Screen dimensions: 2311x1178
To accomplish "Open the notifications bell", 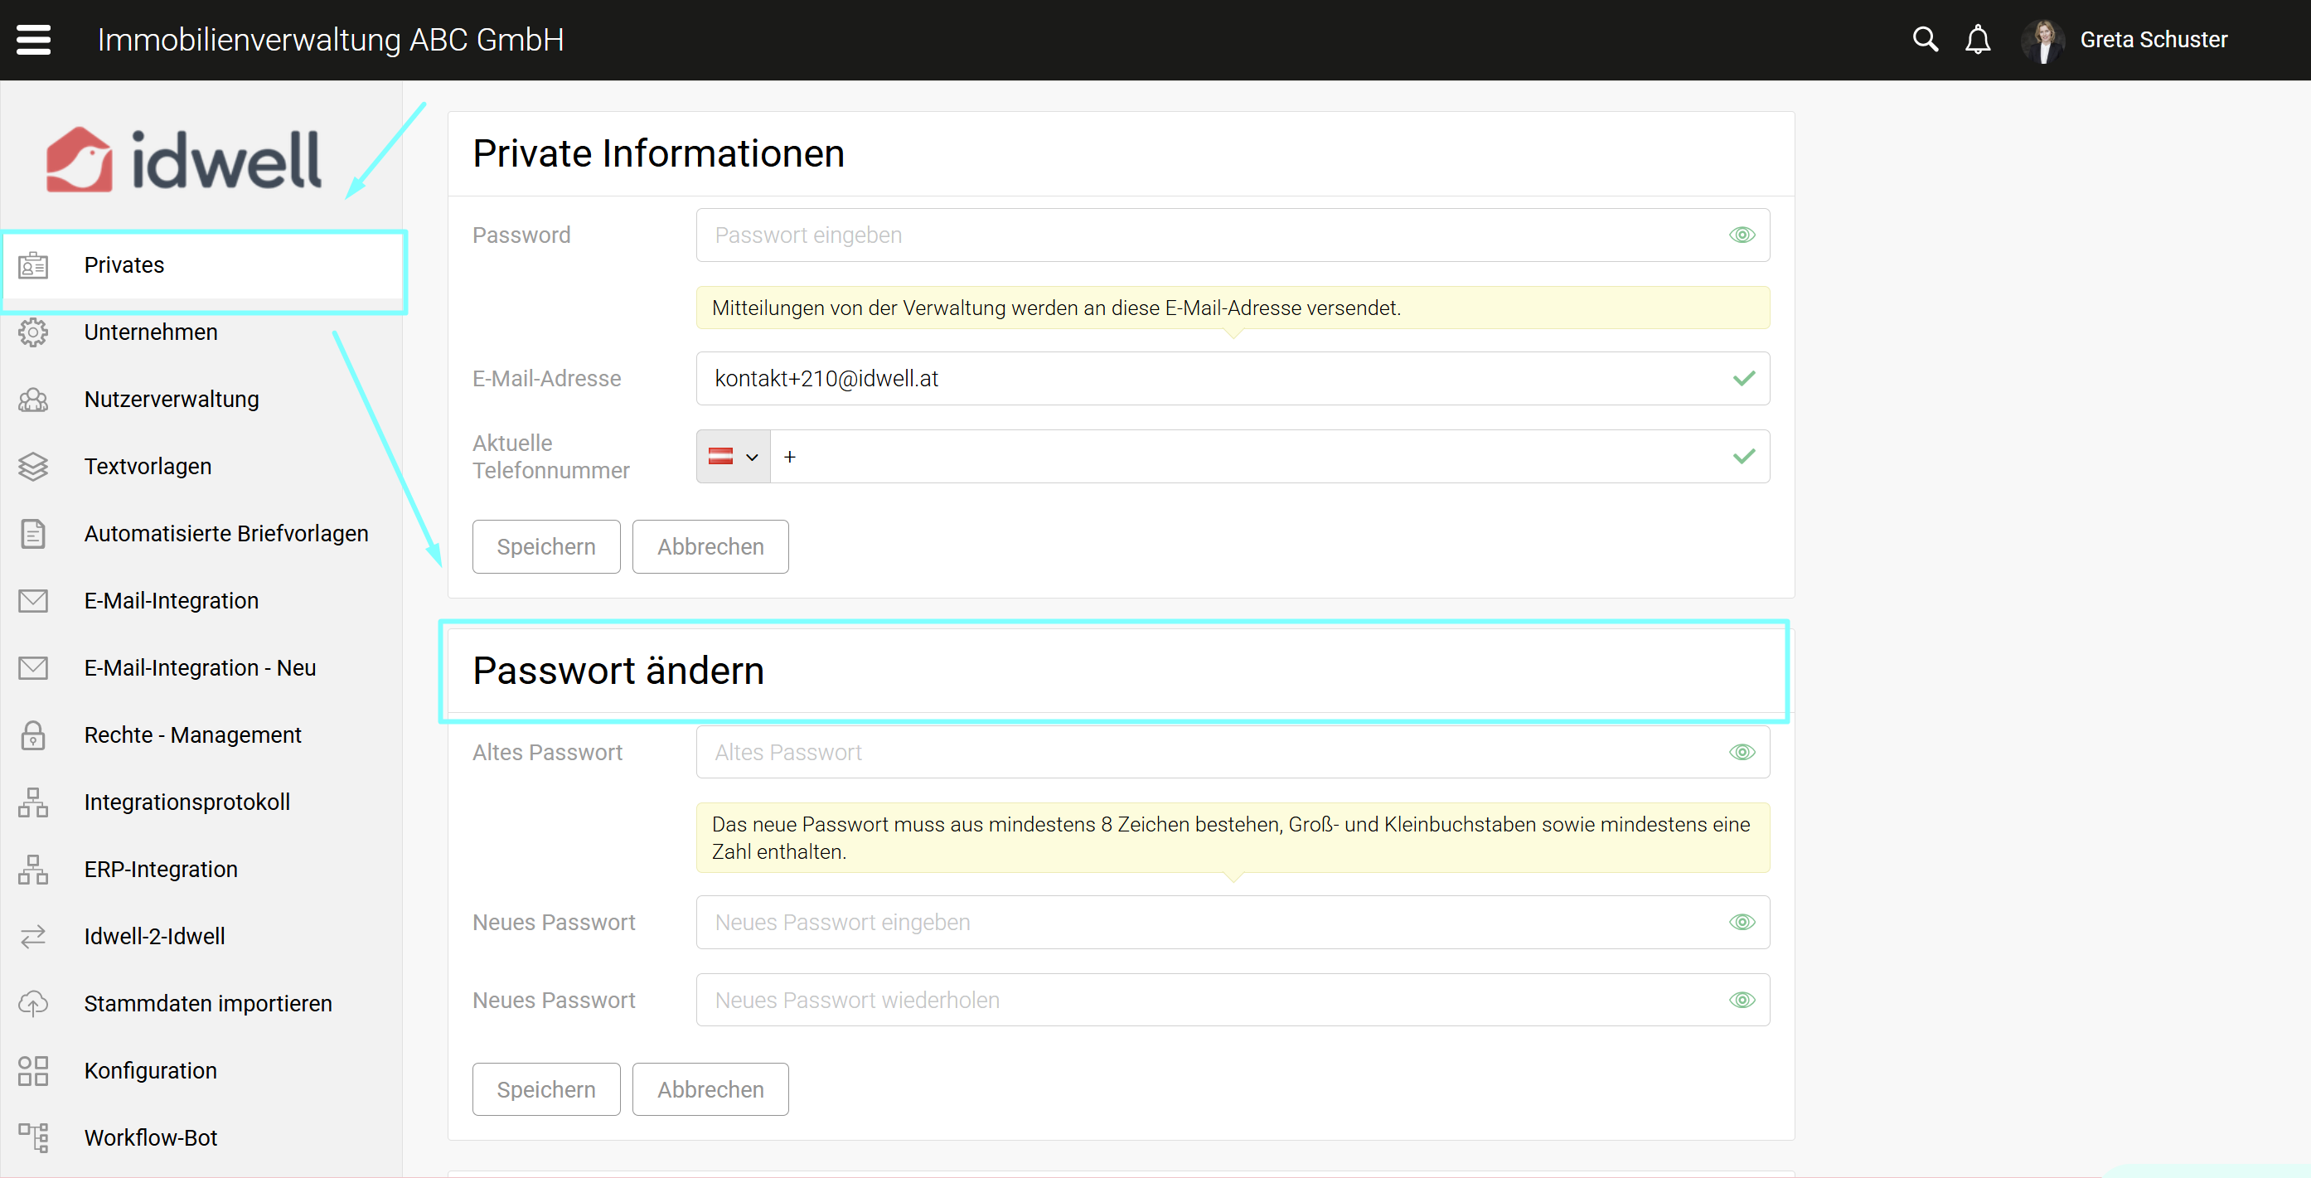I will pos(1977,40).
